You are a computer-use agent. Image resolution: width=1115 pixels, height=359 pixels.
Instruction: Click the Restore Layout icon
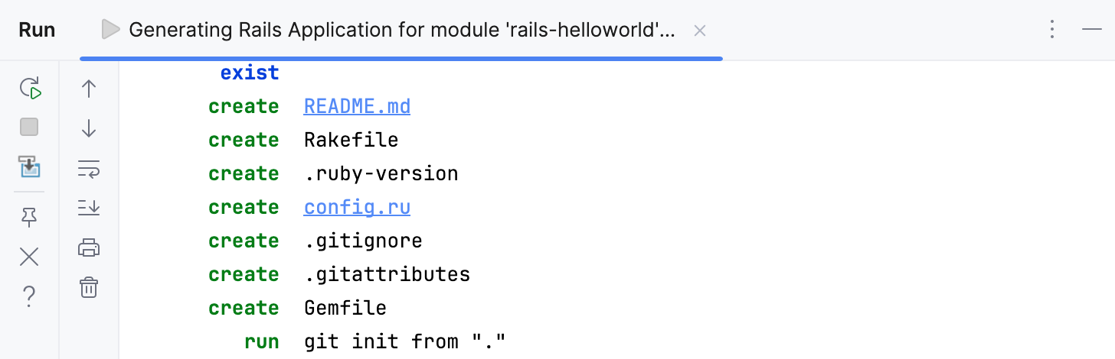point(30,167)
